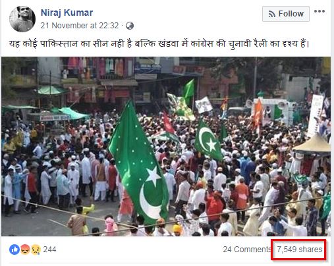This screenshot has height=266, width=334.
Task: Click the white banner held above crowd
Action: (204, 105)
